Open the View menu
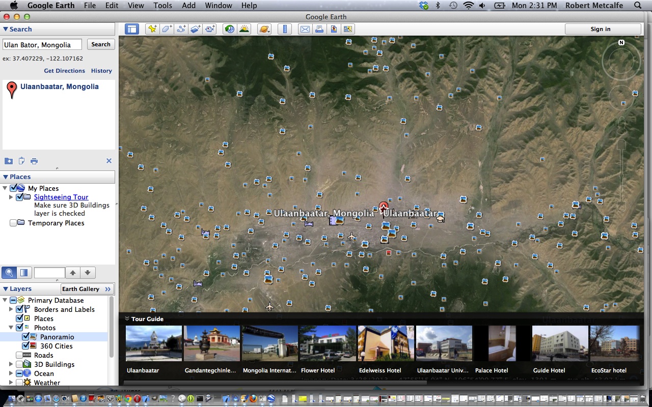652x407 pixels. coord(135,6)
